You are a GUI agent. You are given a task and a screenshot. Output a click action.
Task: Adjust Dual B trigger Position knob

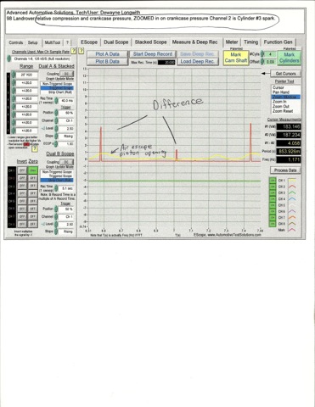(x=56, y=209)
